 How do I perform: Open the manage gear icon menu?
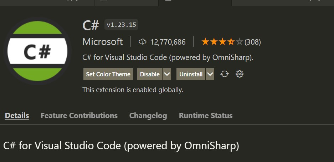point(240,74)
